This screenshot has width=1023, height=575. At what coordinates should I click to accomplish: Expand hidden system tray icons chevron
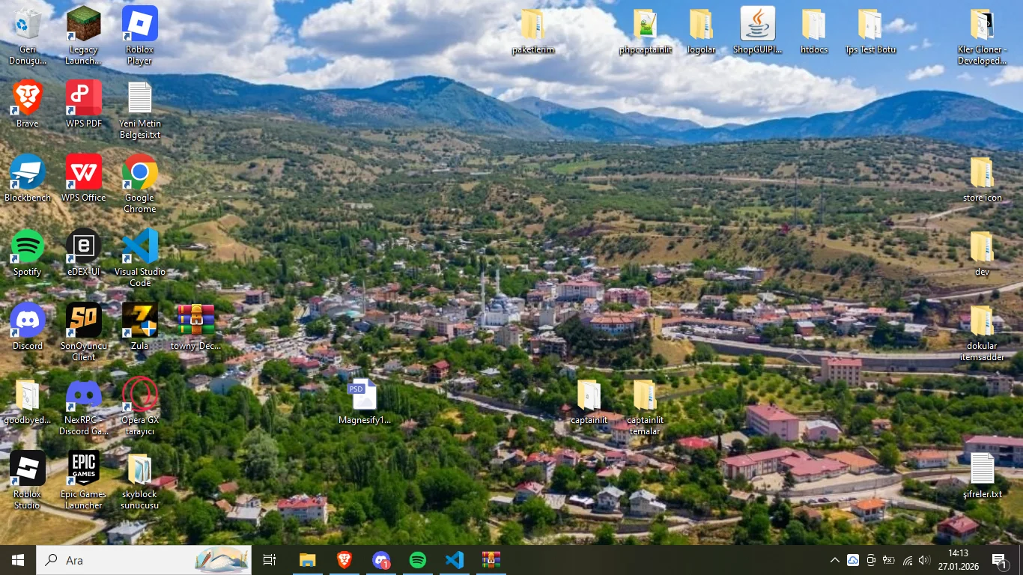click(x=835, y=560)
